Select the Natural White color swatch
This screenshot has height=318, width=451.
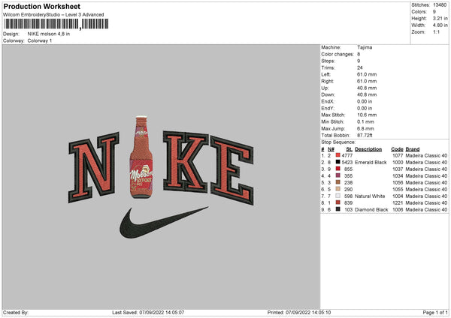pyautogui.click(x=337, y=196)
